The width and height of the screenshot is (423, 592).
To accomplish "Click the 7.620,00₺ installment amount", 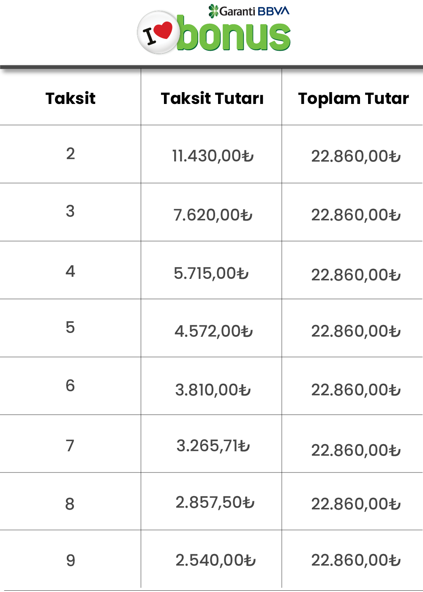I will (213, 215).
